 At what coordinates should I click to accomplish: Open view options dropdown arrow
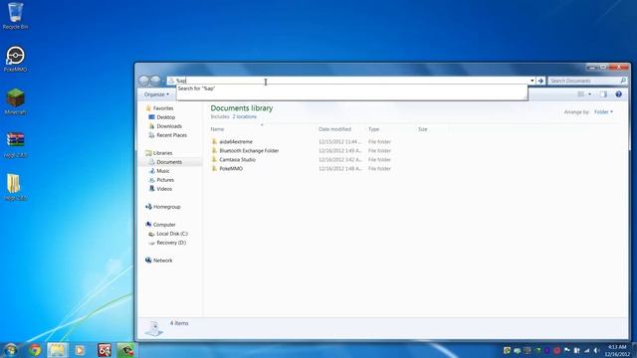(x=590, y=94)
